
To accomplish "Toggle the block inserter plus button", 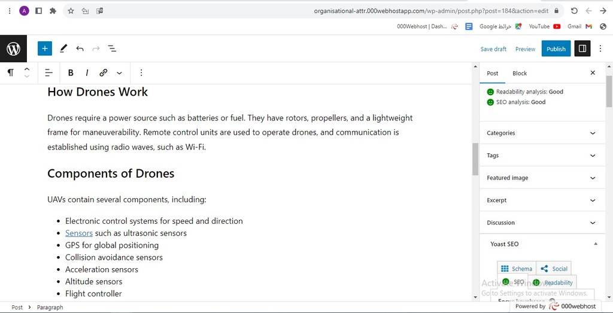I will pos(45,48).
